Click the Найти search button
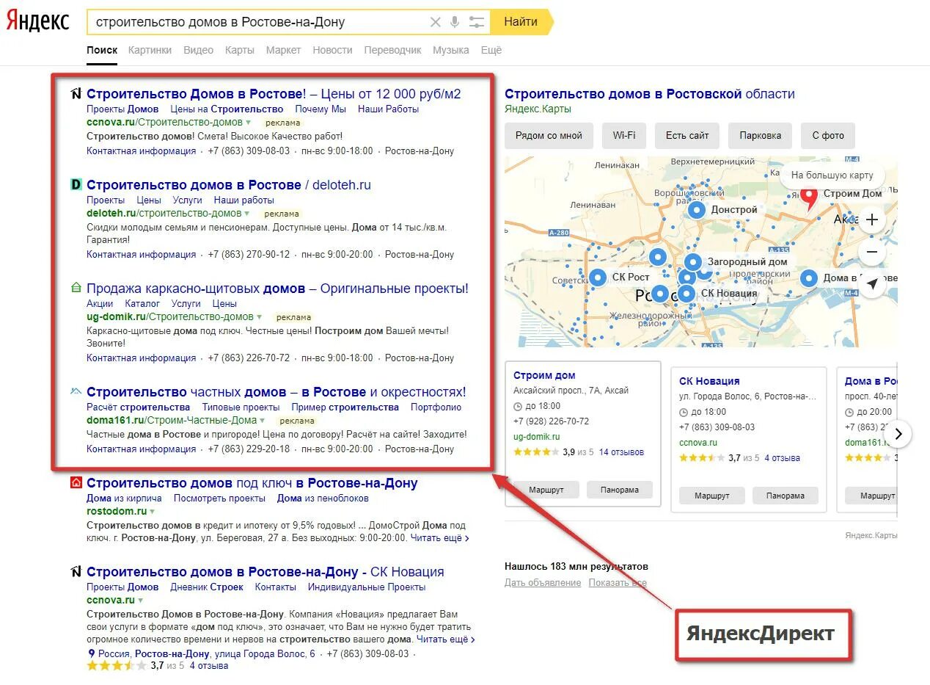Image resolution: width=930 pixels, height=685 pixels. click(521, 22)
